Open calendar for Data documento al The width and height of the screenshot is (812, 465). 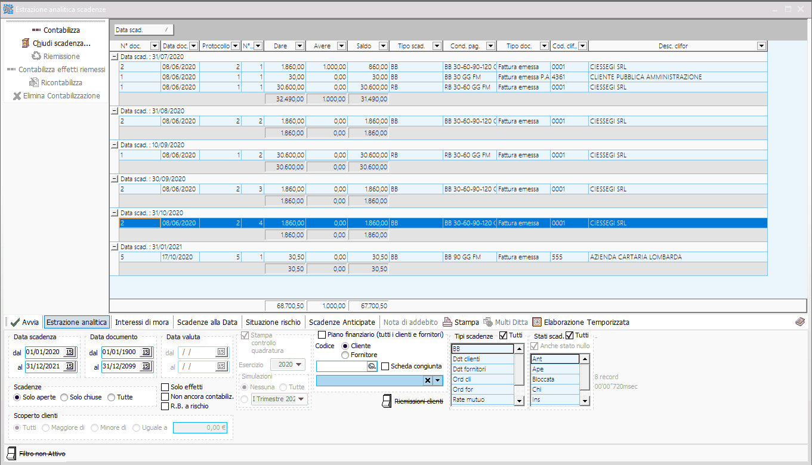pos(146,366)
